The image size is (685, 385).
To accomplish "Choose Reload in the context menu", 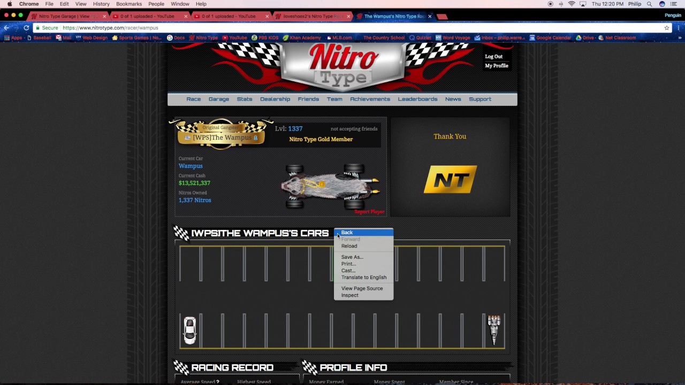I will click(x=364, y=246).
